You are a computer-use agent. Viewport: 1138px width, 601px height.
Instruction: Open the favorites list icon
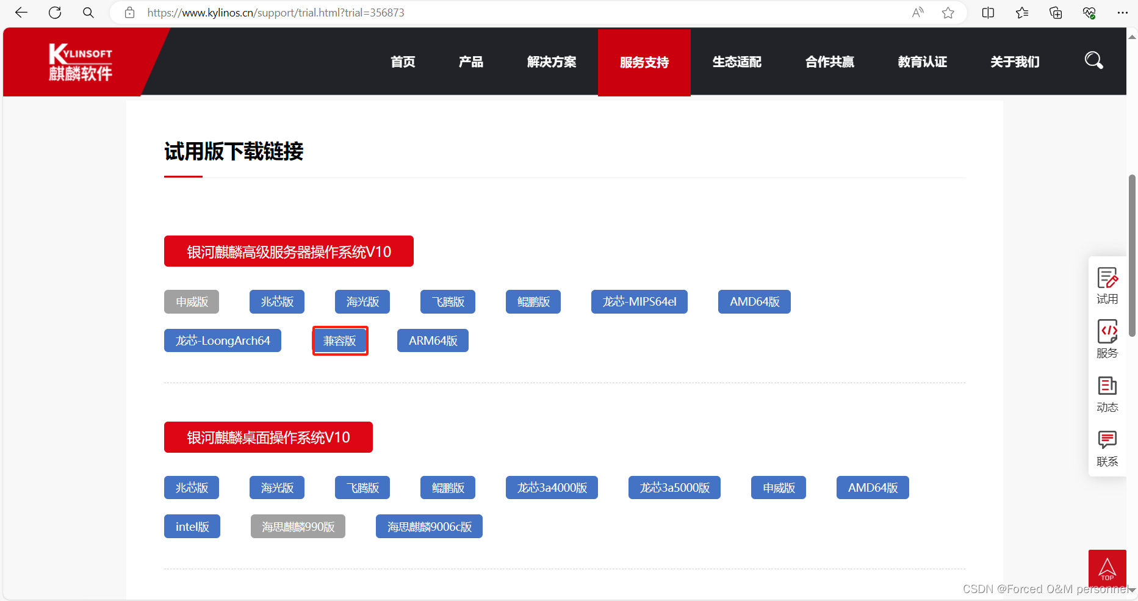coord(1022,13)
